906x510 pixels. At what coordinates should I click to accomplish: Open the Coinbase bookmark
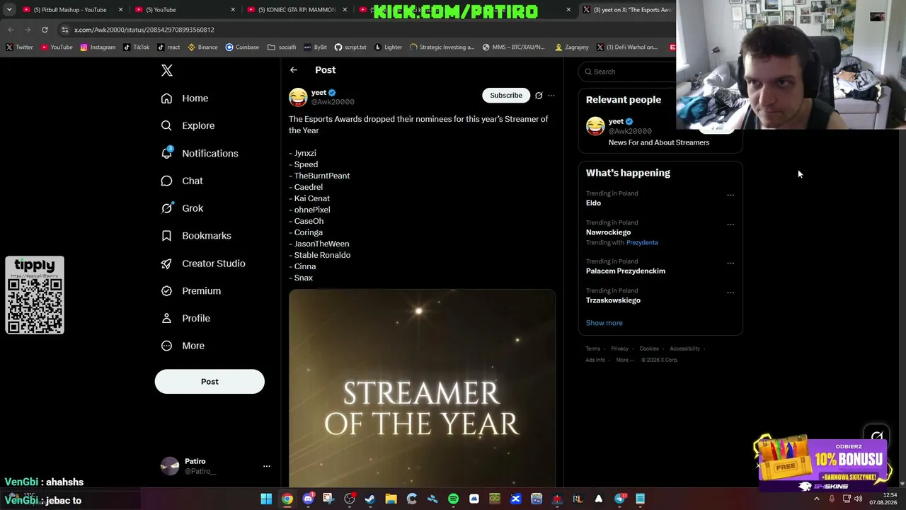point(242,47)
